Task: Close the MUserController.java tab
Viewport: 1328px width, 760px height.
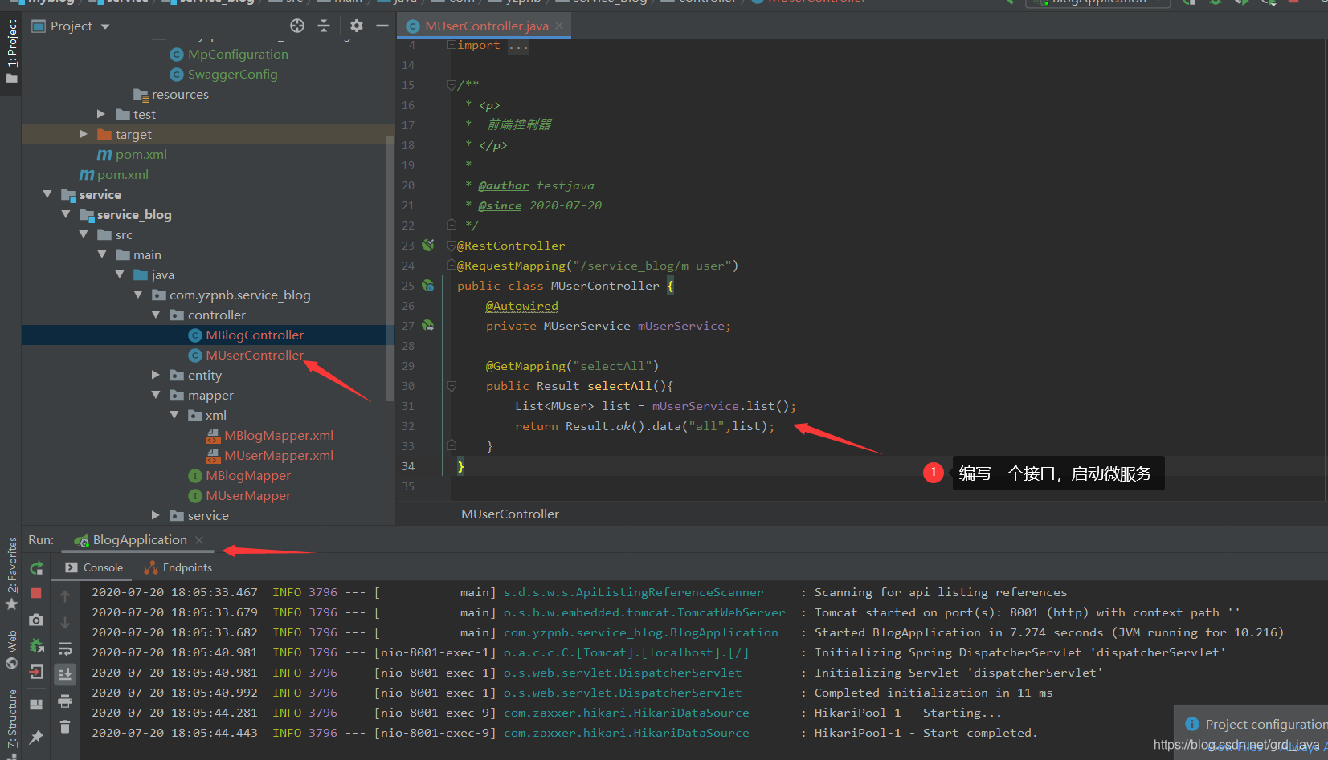Action: (559, 26)
